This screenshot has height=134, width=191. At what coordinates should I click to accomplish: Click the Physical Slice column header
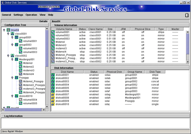(x=142, y=29)
